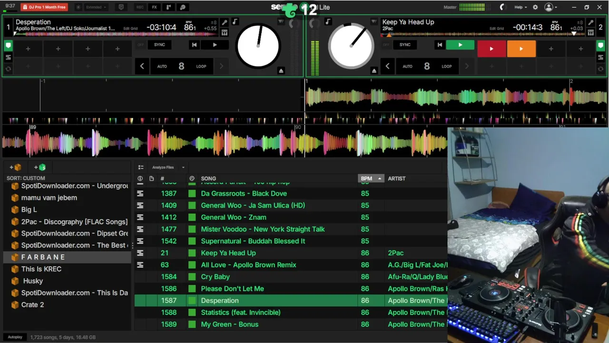Toggle AUTO 8 LOOP on deck 2
The width and height of the screenshot is (609, 343).
pos(427,66)
